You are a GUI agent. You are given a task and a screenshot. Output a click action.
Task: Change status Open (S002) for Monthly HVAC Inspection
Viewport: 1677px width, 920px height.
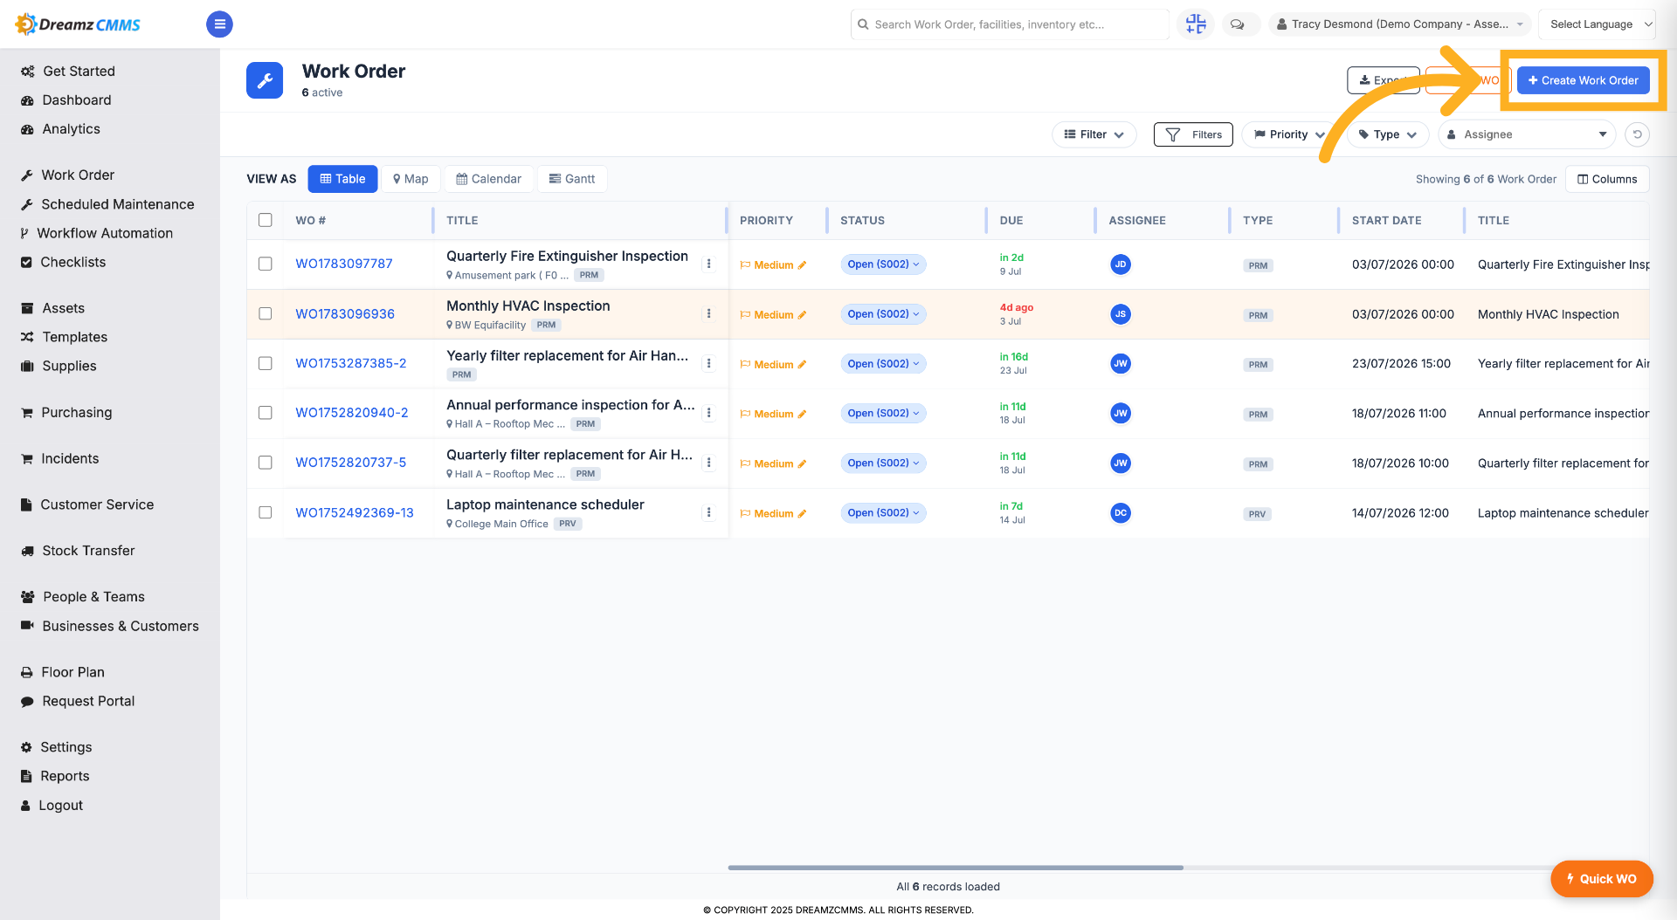[883, 314]
